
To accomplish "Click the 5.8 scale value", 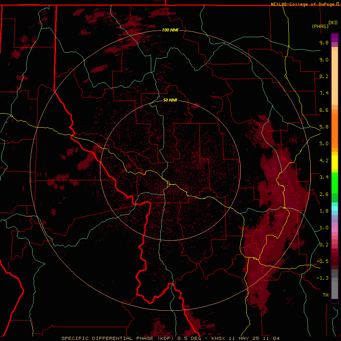I will coord(324,127).
